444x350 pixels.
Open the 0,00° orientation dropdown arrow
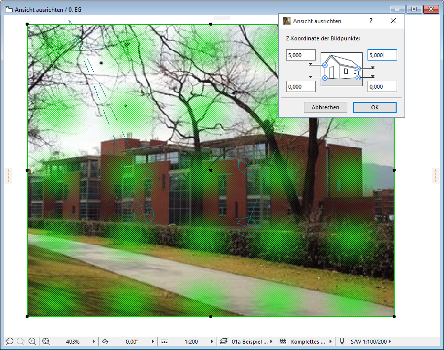pos(152,341)
